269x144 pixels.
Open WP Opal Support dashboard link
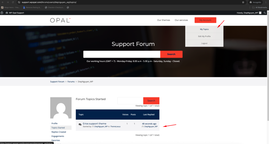[15, 13]
